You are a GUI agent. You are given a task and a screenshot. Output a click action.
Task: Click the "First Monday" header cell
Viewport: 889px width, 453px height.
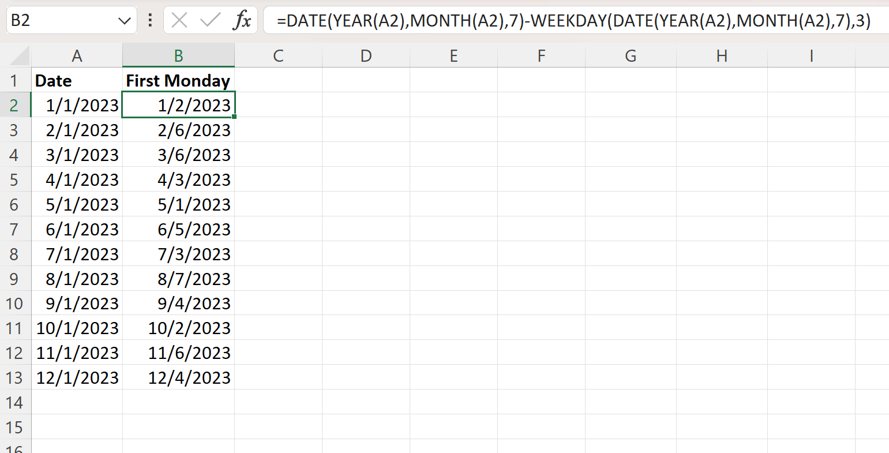click(179, 80)
